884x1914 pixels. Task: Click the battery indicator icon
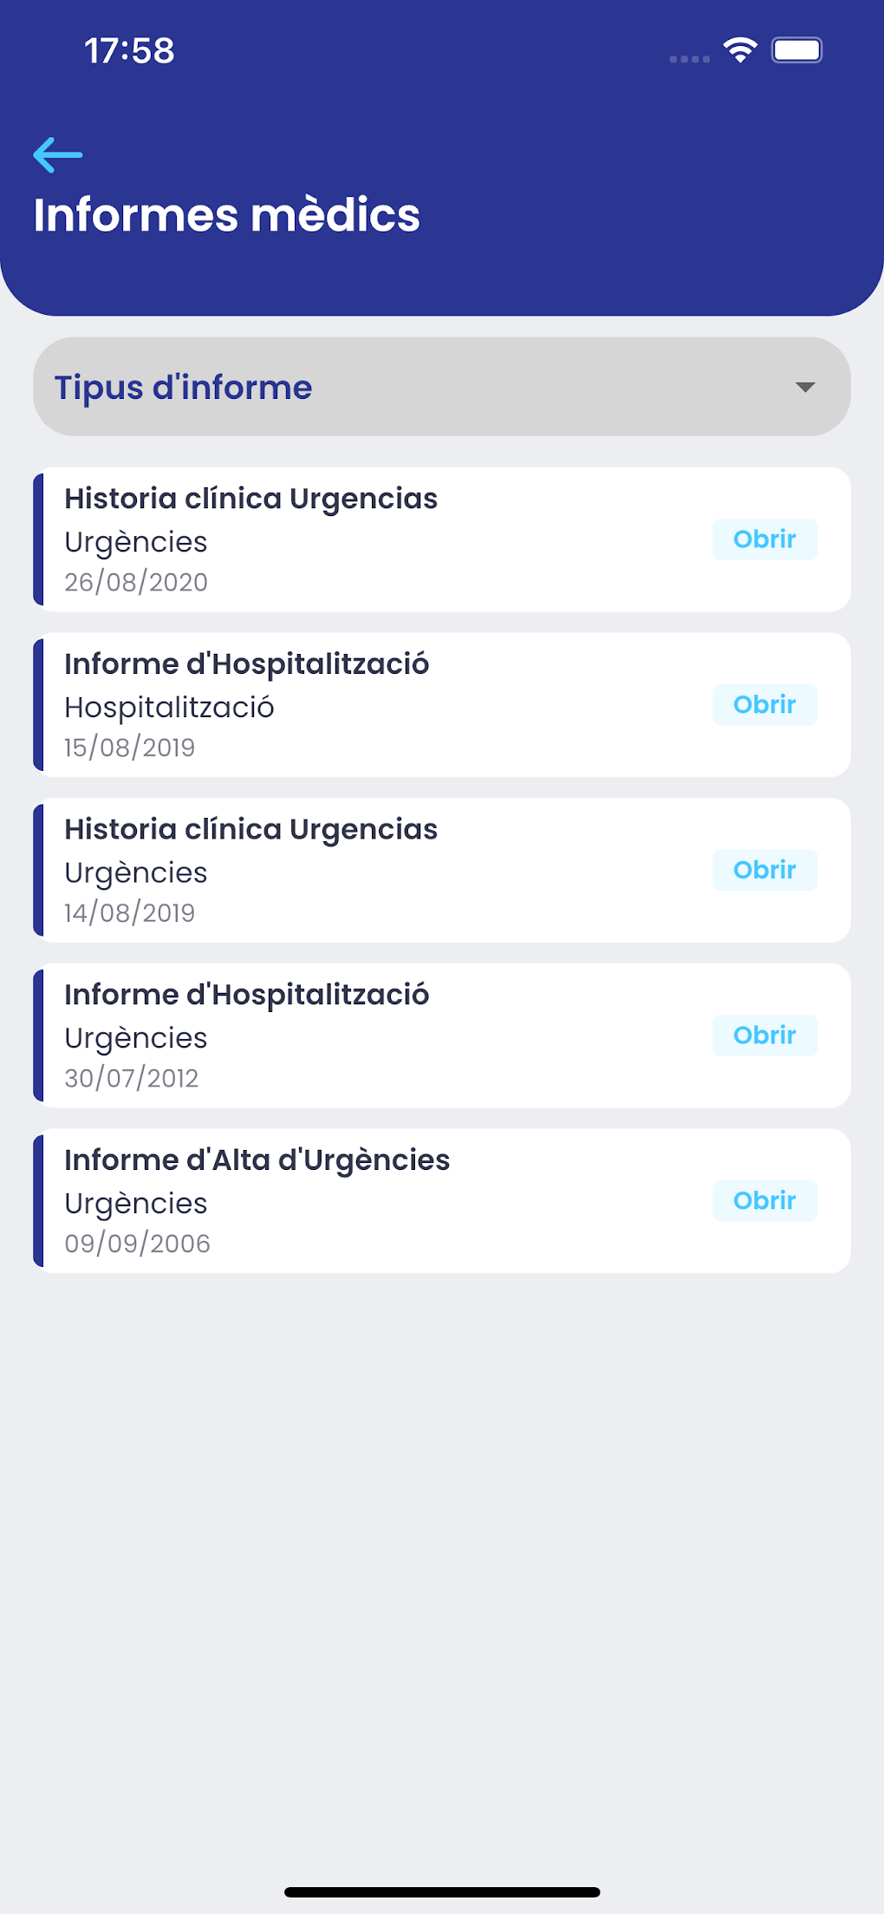coord(797,50)
